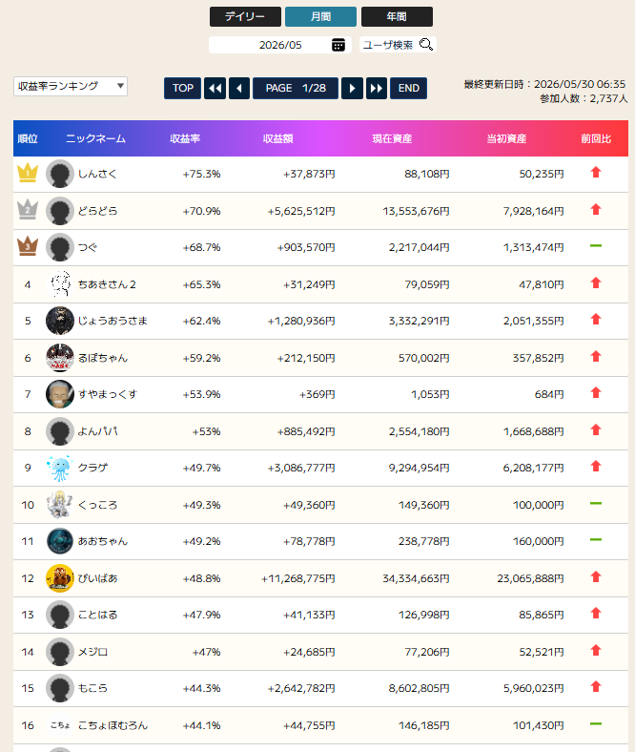Select nickname ことはる
This screenshot has width=635, height=752.
coord(98,615)
